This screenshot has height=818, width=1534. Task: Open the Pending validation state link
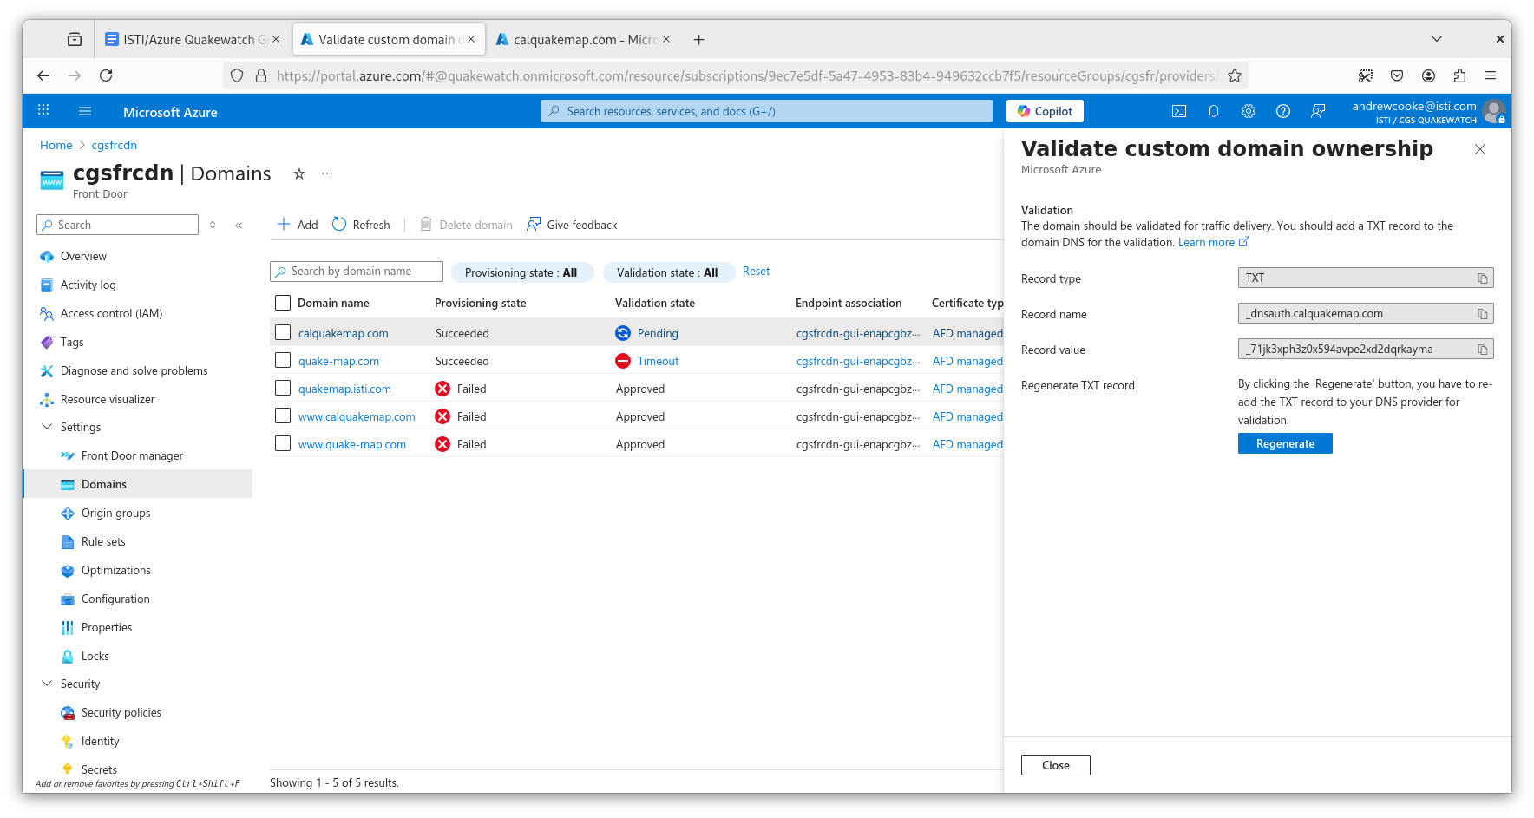(x=657, y=333)
